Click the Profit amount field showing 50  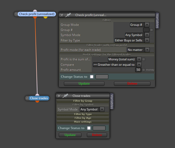point(138,70)
